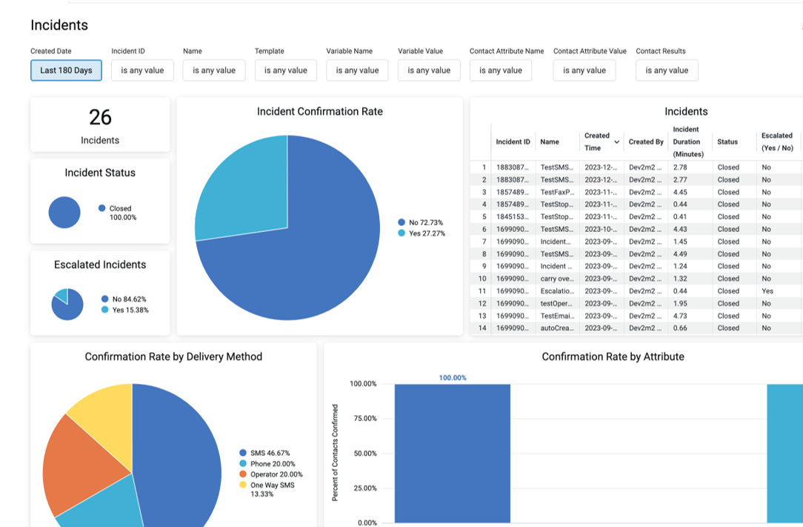
Task: Click the 1.95 duration cell
Action: coord(680,303)
